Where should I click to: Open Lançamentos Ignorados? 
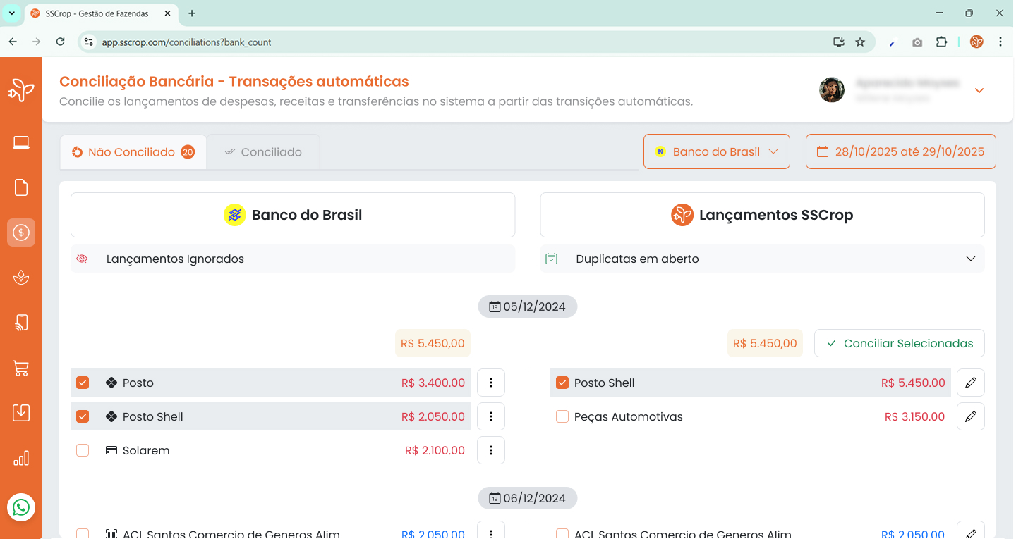(174, 259)
